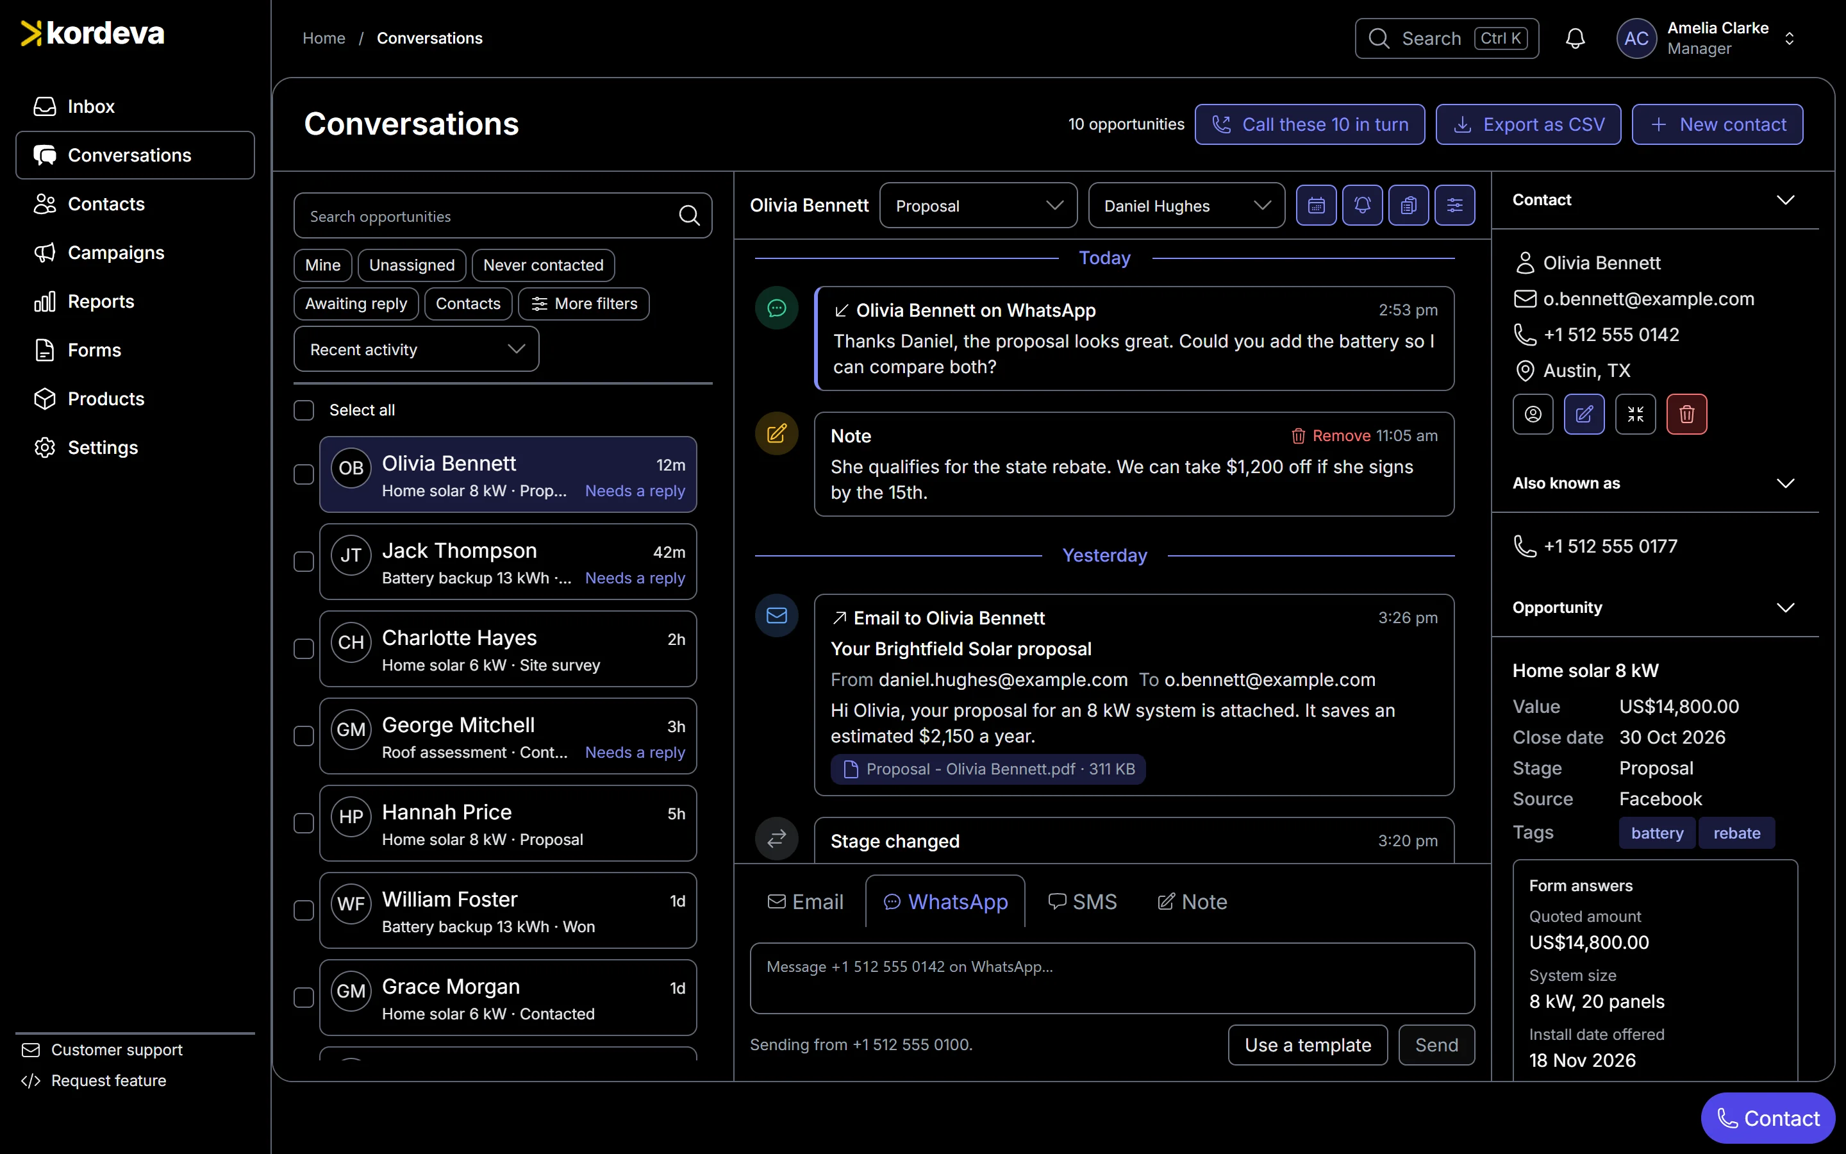This screenshot has width=1846, height=1154.
Task: Click the New contact button
Action: [1717, 124]
